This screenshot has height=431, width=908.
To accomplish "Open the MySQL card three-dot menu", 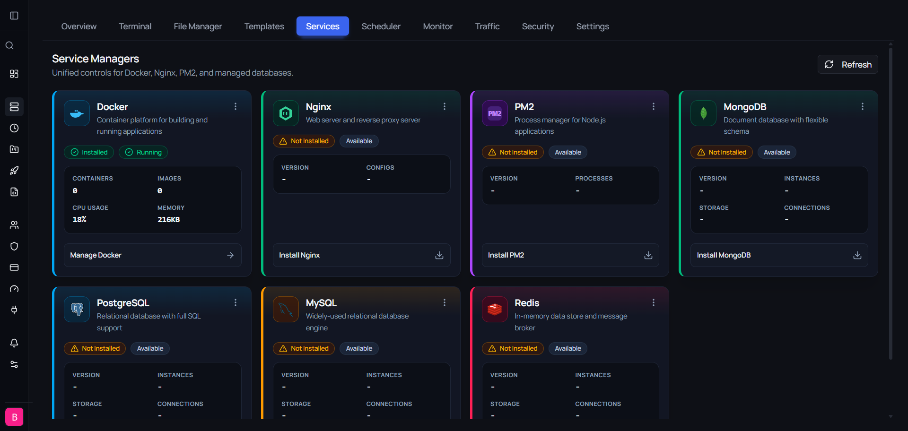I will pyautogui.click(x=445, y=302).
